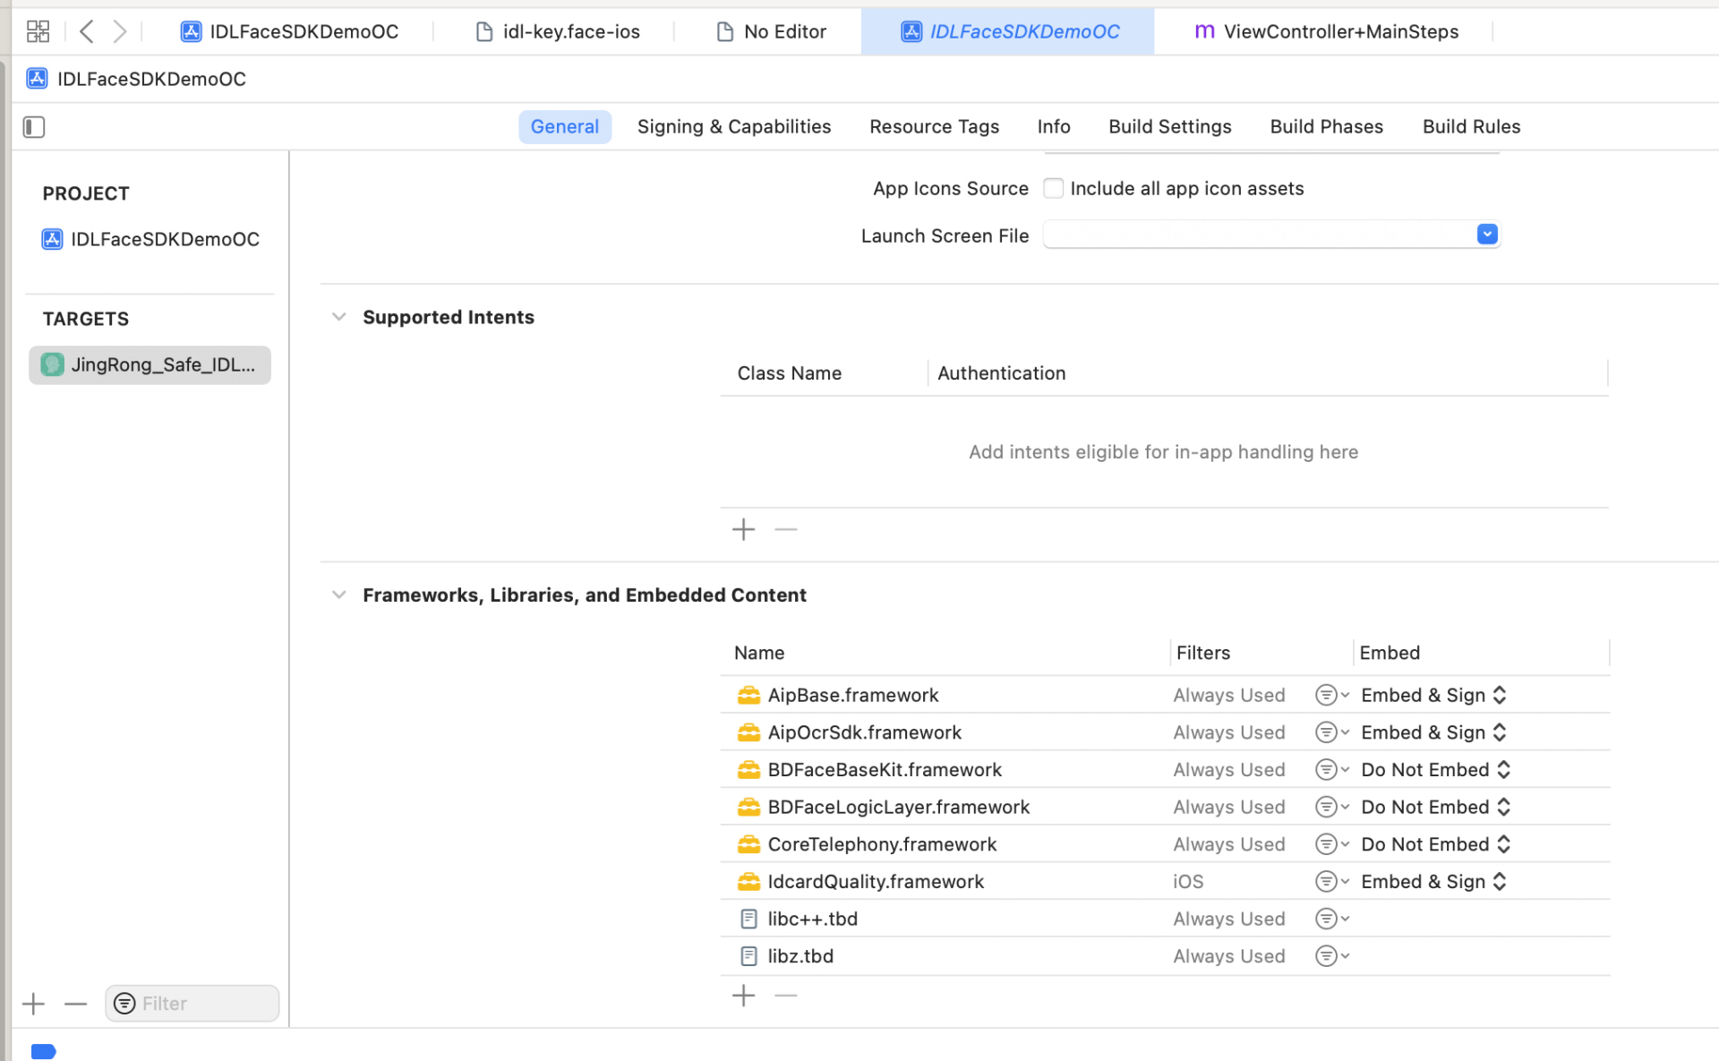The width and height of the screenshot is (1719, 1061).
Task: Click the JingRong_Safe_IDL target icon
Action: (49, 364)
